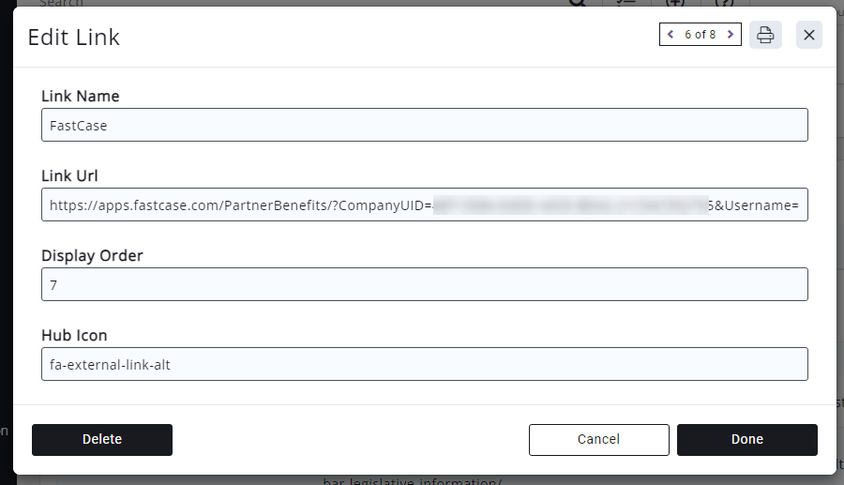Close the Edit Link dialog
Viewport: 844px width, 485px height.
(x=809, y=35)
